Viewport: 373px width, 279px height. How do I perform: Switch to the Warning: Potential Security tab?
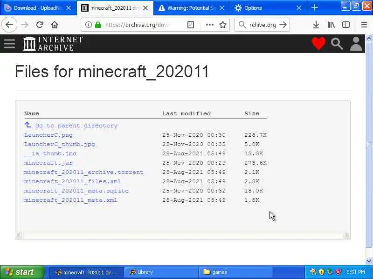click(192, 8)
